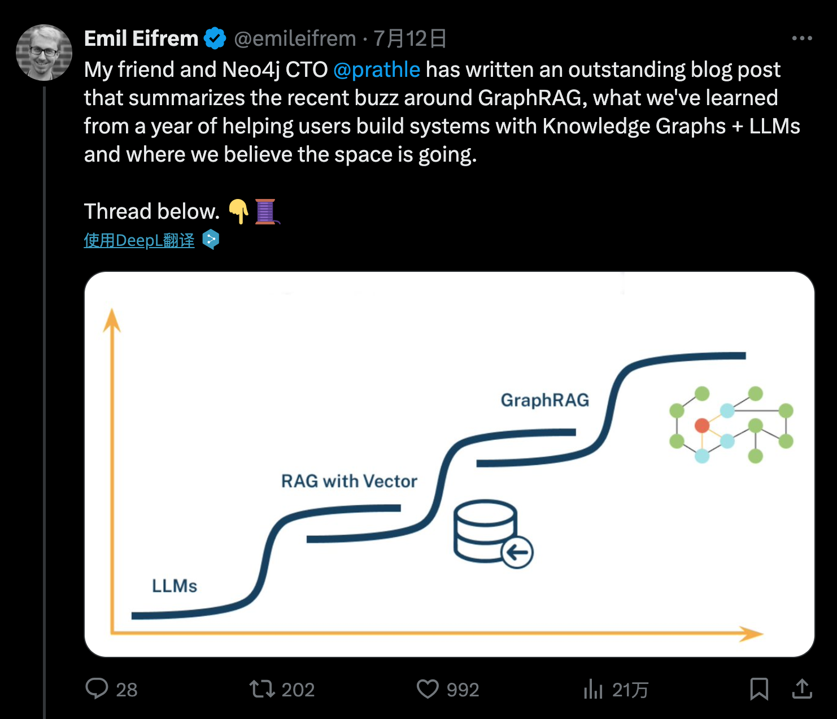Image resolution: width=837 pixels, height=719 pixels.
Task: Open view analytics bar chart icon
Action: point(593,689)
